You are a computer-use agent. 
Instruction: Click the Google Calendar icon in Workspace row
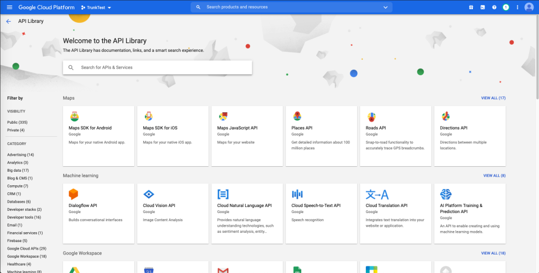click(x=149, y=270)
